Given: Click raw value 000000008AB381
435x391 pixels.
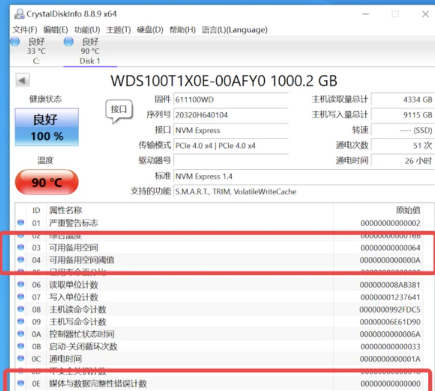Looking at the screenshot, I should tap(390, 285).
